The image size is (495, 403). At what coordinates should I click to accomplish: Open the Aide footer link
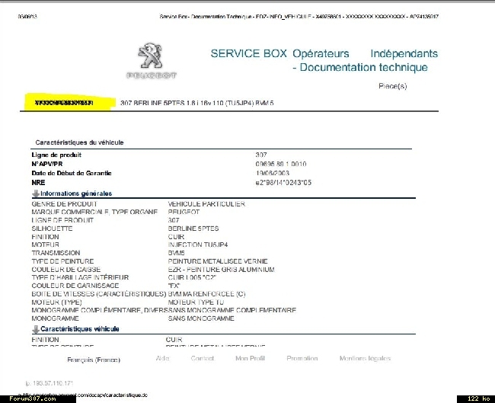pos(162,359)
